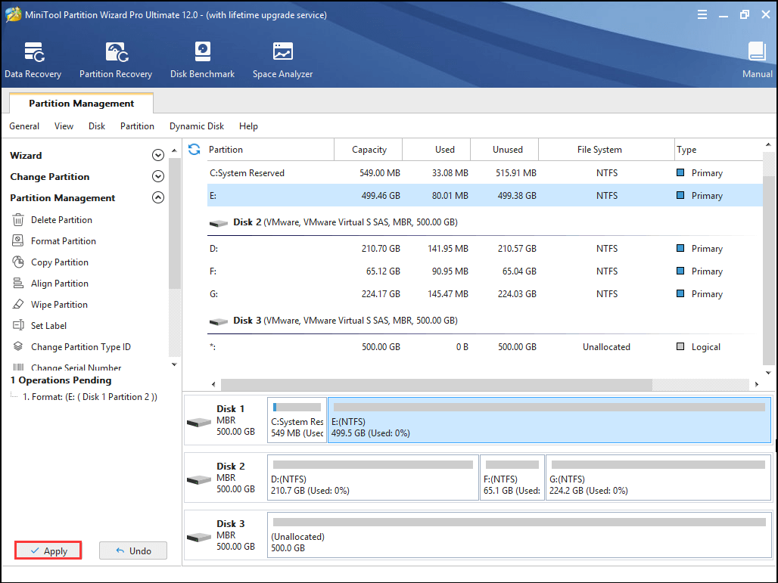Select C:System Reserved block in disk map
This screenshot has height=583, width=778.
297,420
